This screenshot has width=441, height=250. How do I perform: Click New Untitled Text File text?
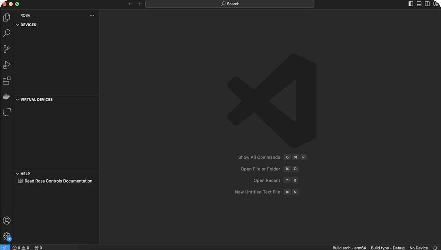257,192
